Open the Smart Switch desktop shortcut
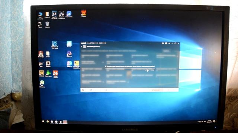This screenshot has height=133, width=238. coord(69,14)
